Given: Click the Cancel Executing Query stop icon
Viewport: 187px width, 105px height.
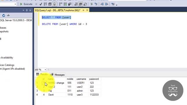Looking at the screenshot, I should coord(36,4).
